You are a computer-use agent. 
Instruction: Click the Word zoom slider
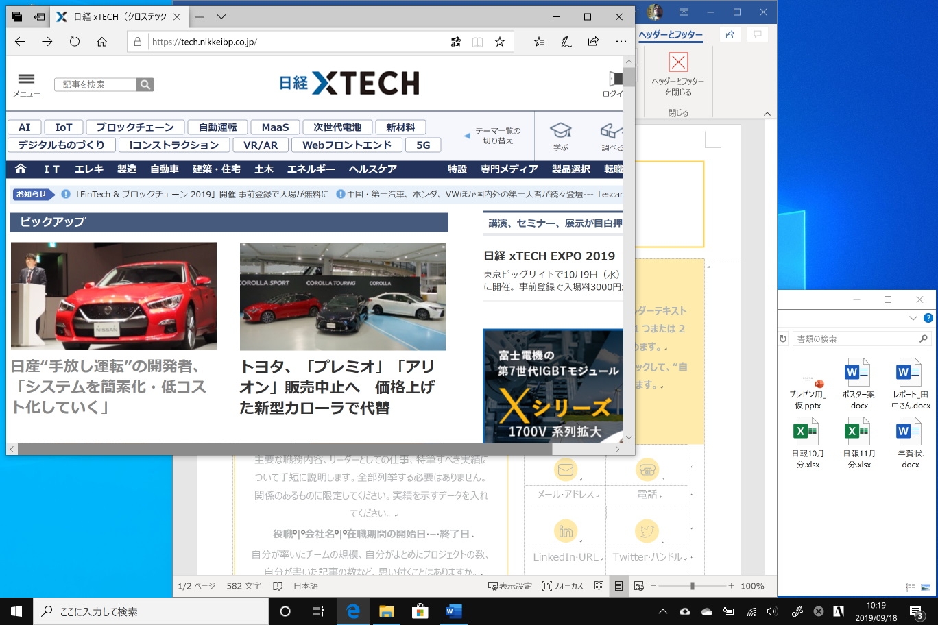tap(692, 586)
